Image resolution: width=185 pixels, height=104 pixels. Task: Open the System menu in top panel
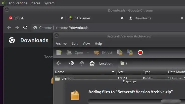[49, 3]
